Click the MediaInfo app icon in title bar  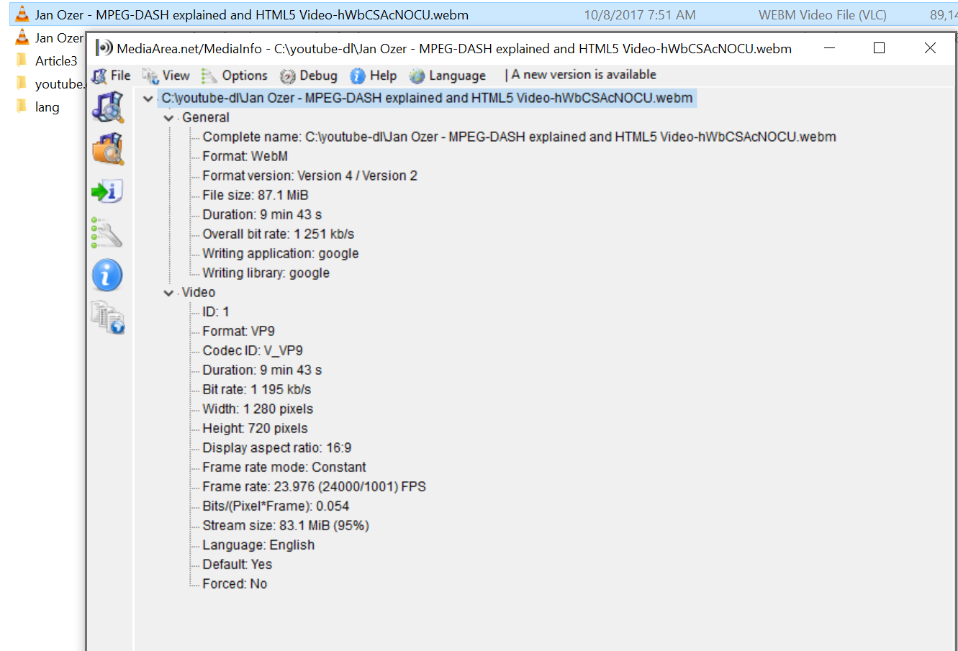pyautogui.click(x=104, y=48)
